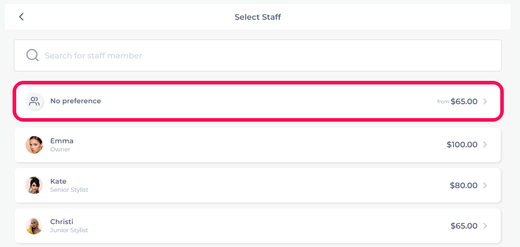The width and height of the screenshot is (520, 247).
Task: Go back using the left arrow icon
Action: click(21, 17)
